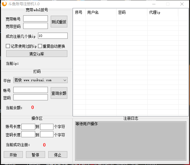This screenshot has width=190, height=165.
Task: Click the 账号长度 minimum field
Action: tap(28, 127)
